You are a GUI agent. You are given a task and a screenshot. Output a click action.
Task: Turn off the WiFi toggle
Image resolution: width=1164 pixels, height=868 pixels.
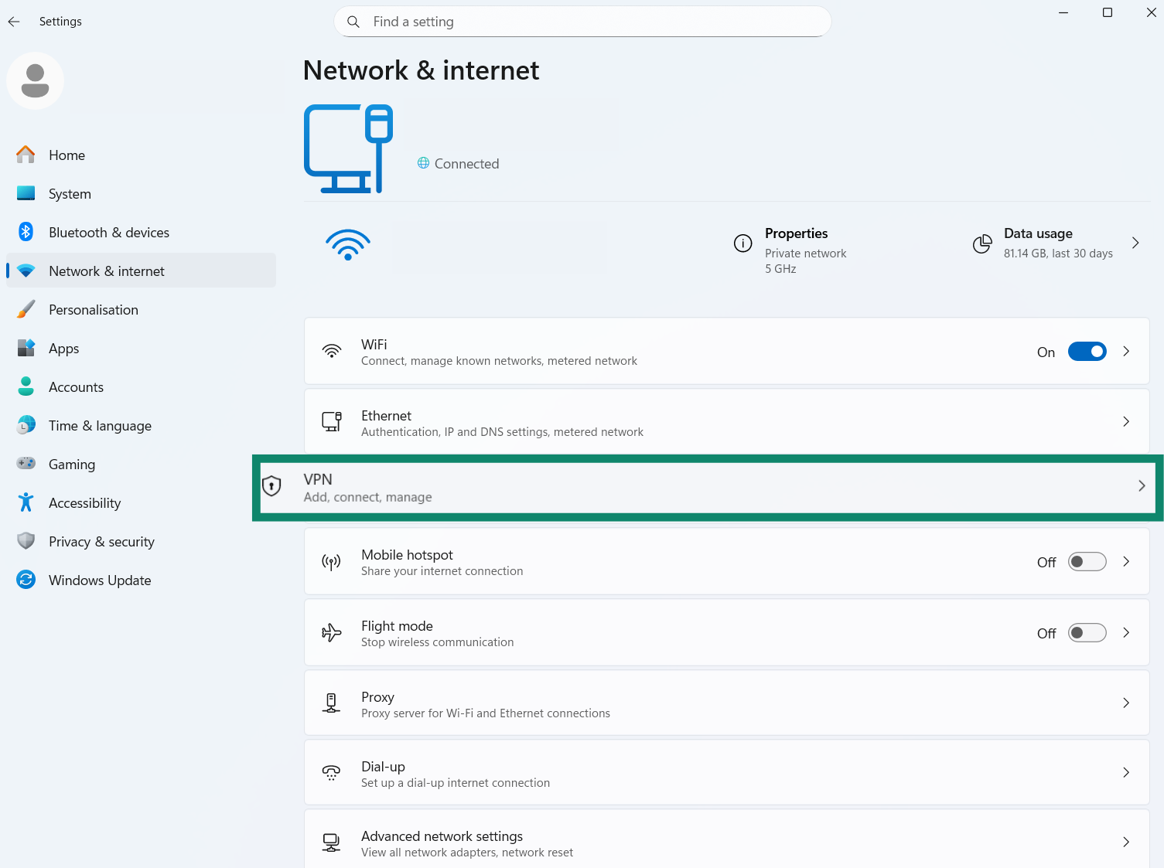point(1087,351)
